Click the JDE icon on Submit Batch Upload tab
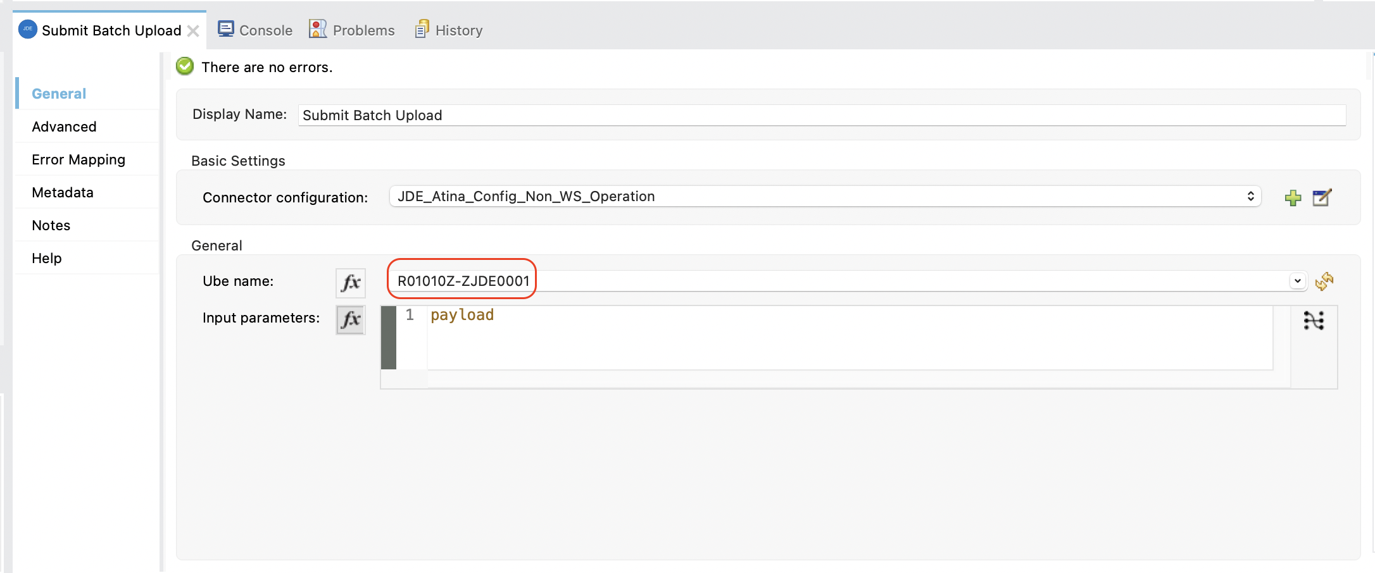The height and width of the screenshot is (573, 1375). 28,30
